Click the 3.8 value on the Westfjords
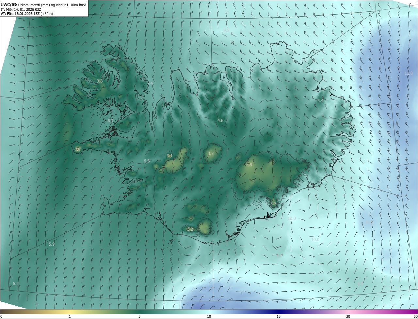Viewport: 418px width, 319px height. coord(100,81)
